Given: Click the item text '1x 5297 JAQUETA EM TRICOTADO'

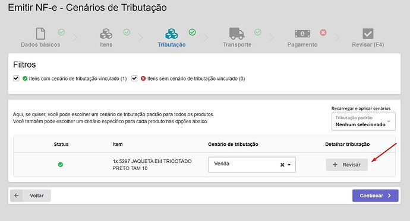Looking at the screenshot, I should tap(152, 161).
